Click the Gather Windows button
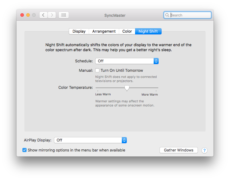Screen dimensions: 230x180 179,150
